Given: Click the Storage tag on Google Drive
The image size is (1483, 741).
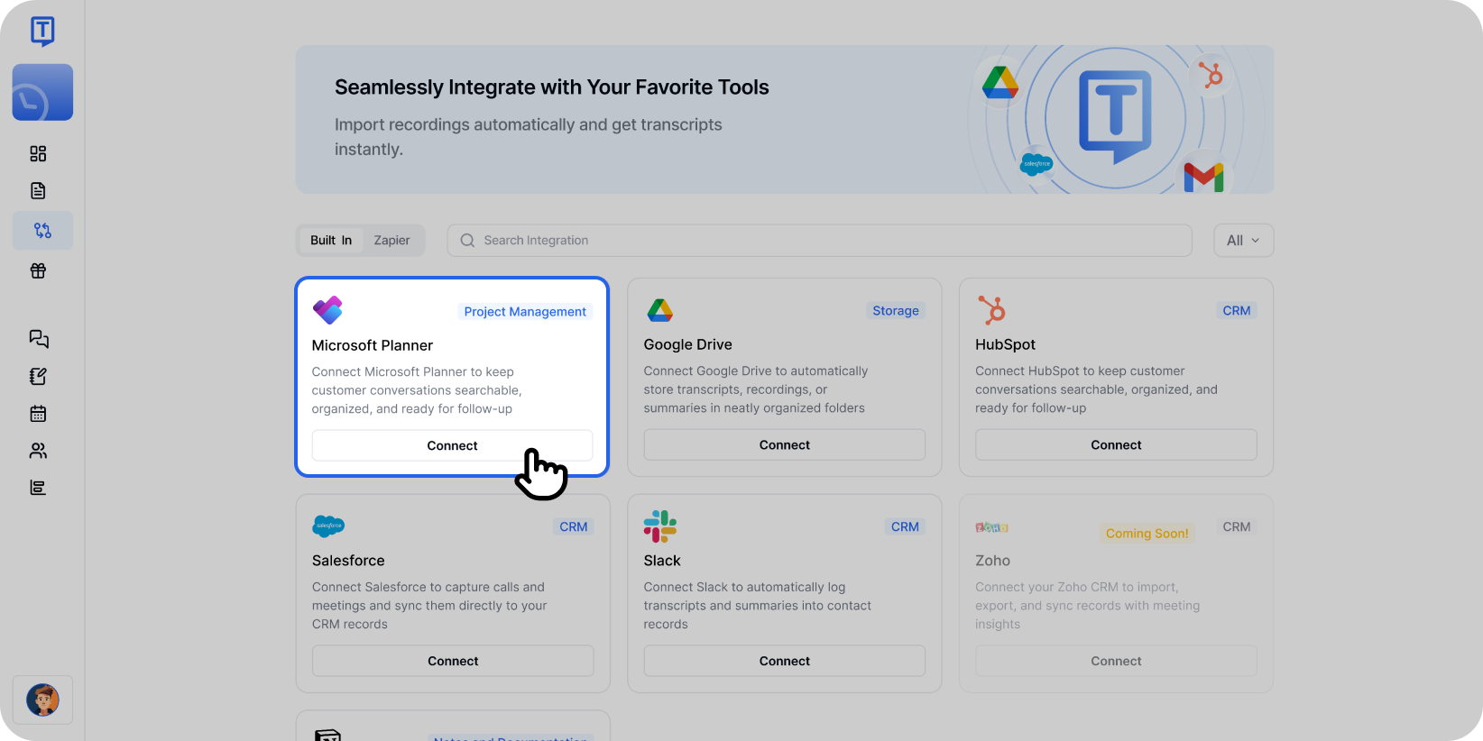Looking at the screenshot, I should (x=896, y=311).
